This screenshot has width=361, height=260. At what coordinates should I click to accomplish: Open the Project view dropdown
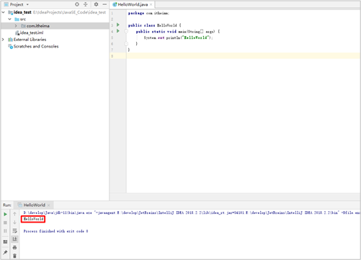point(27,4)
